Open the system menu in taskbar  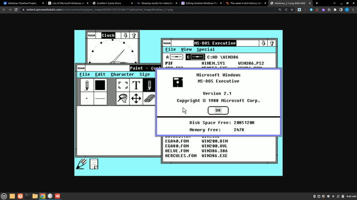(4, 196)
